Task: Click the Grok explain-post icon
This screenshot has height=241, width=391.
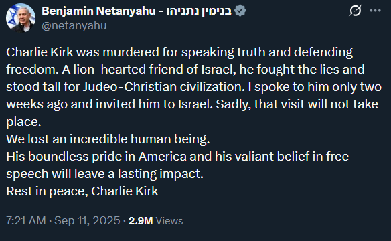Action: tap(355, 11)
